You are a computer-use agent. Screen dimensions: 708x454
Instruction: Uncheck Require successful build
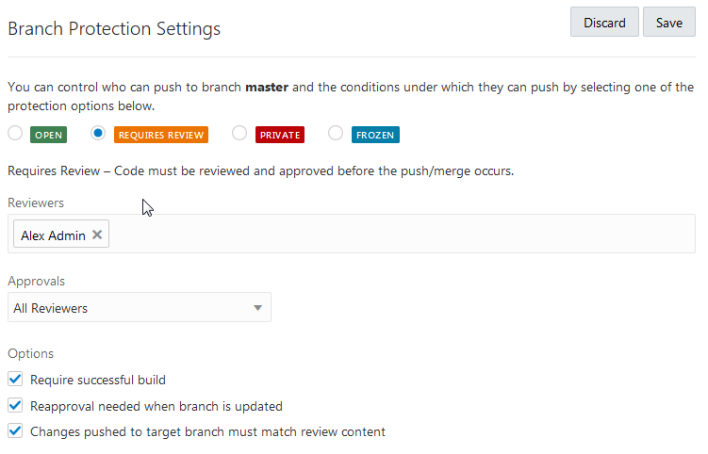coord(15,380)
